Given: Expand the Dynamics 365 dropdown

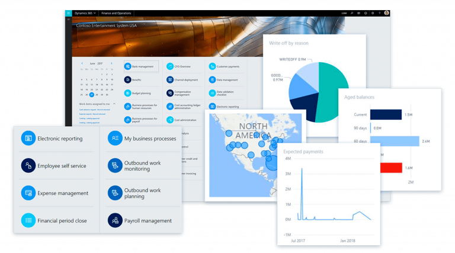Looking at the screenshot, I should (x=85, y=13).
